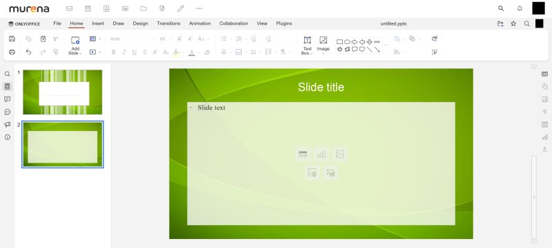The image size is (552, 248).
Task: Switch to the Animation tab
Action: (x=199, y=23)
